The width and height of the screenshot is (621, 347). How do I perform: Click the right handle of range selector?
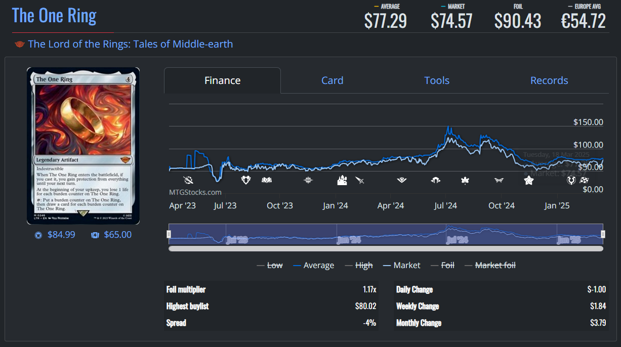603,234
